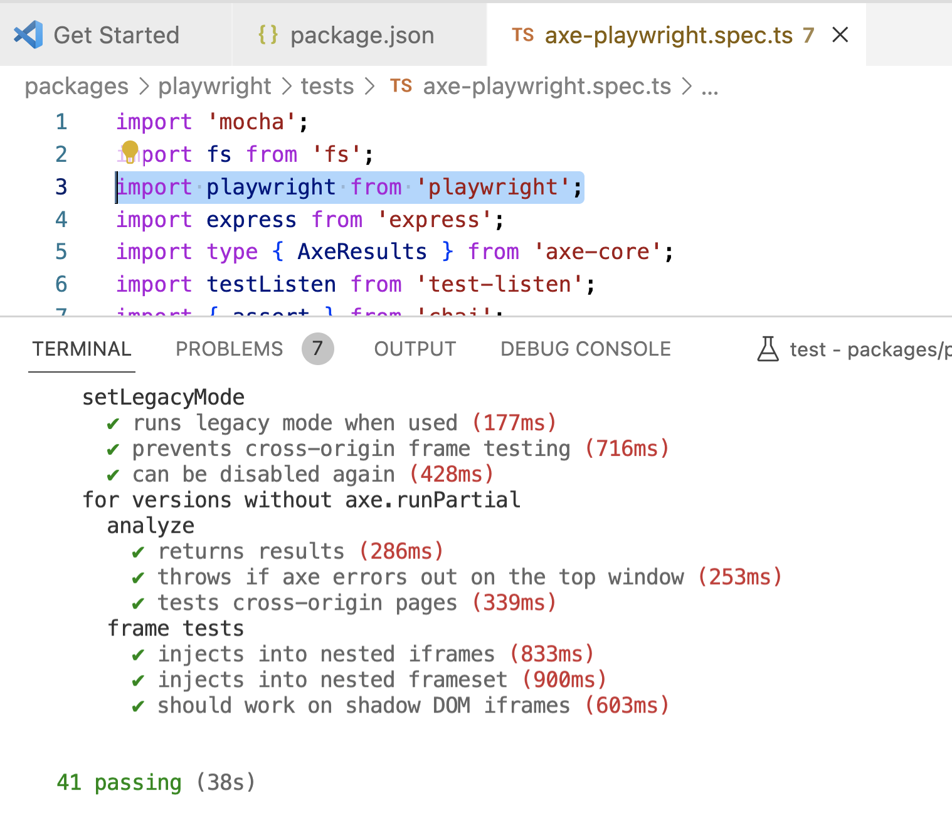Click 'tests cross-origin pages' line
952x818 pixels.
[x=307, y=603]
